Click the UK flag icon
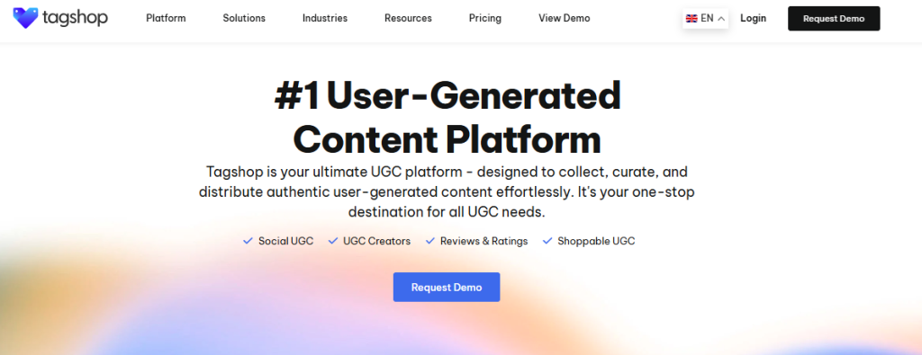This screenshot has width=922, height=355. pos(691,18)
